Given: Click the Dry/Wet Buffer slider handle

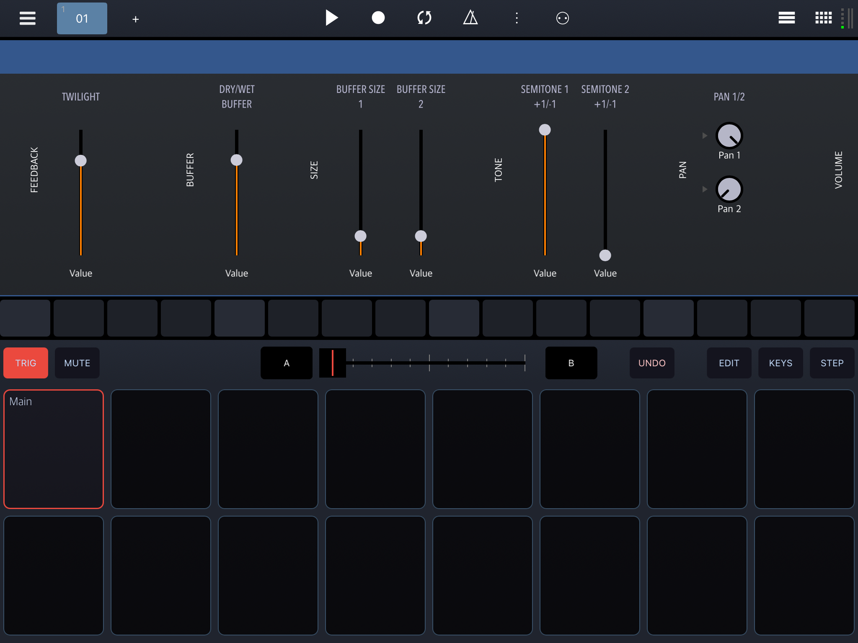Looking at the screenshot, I should 237,160.
